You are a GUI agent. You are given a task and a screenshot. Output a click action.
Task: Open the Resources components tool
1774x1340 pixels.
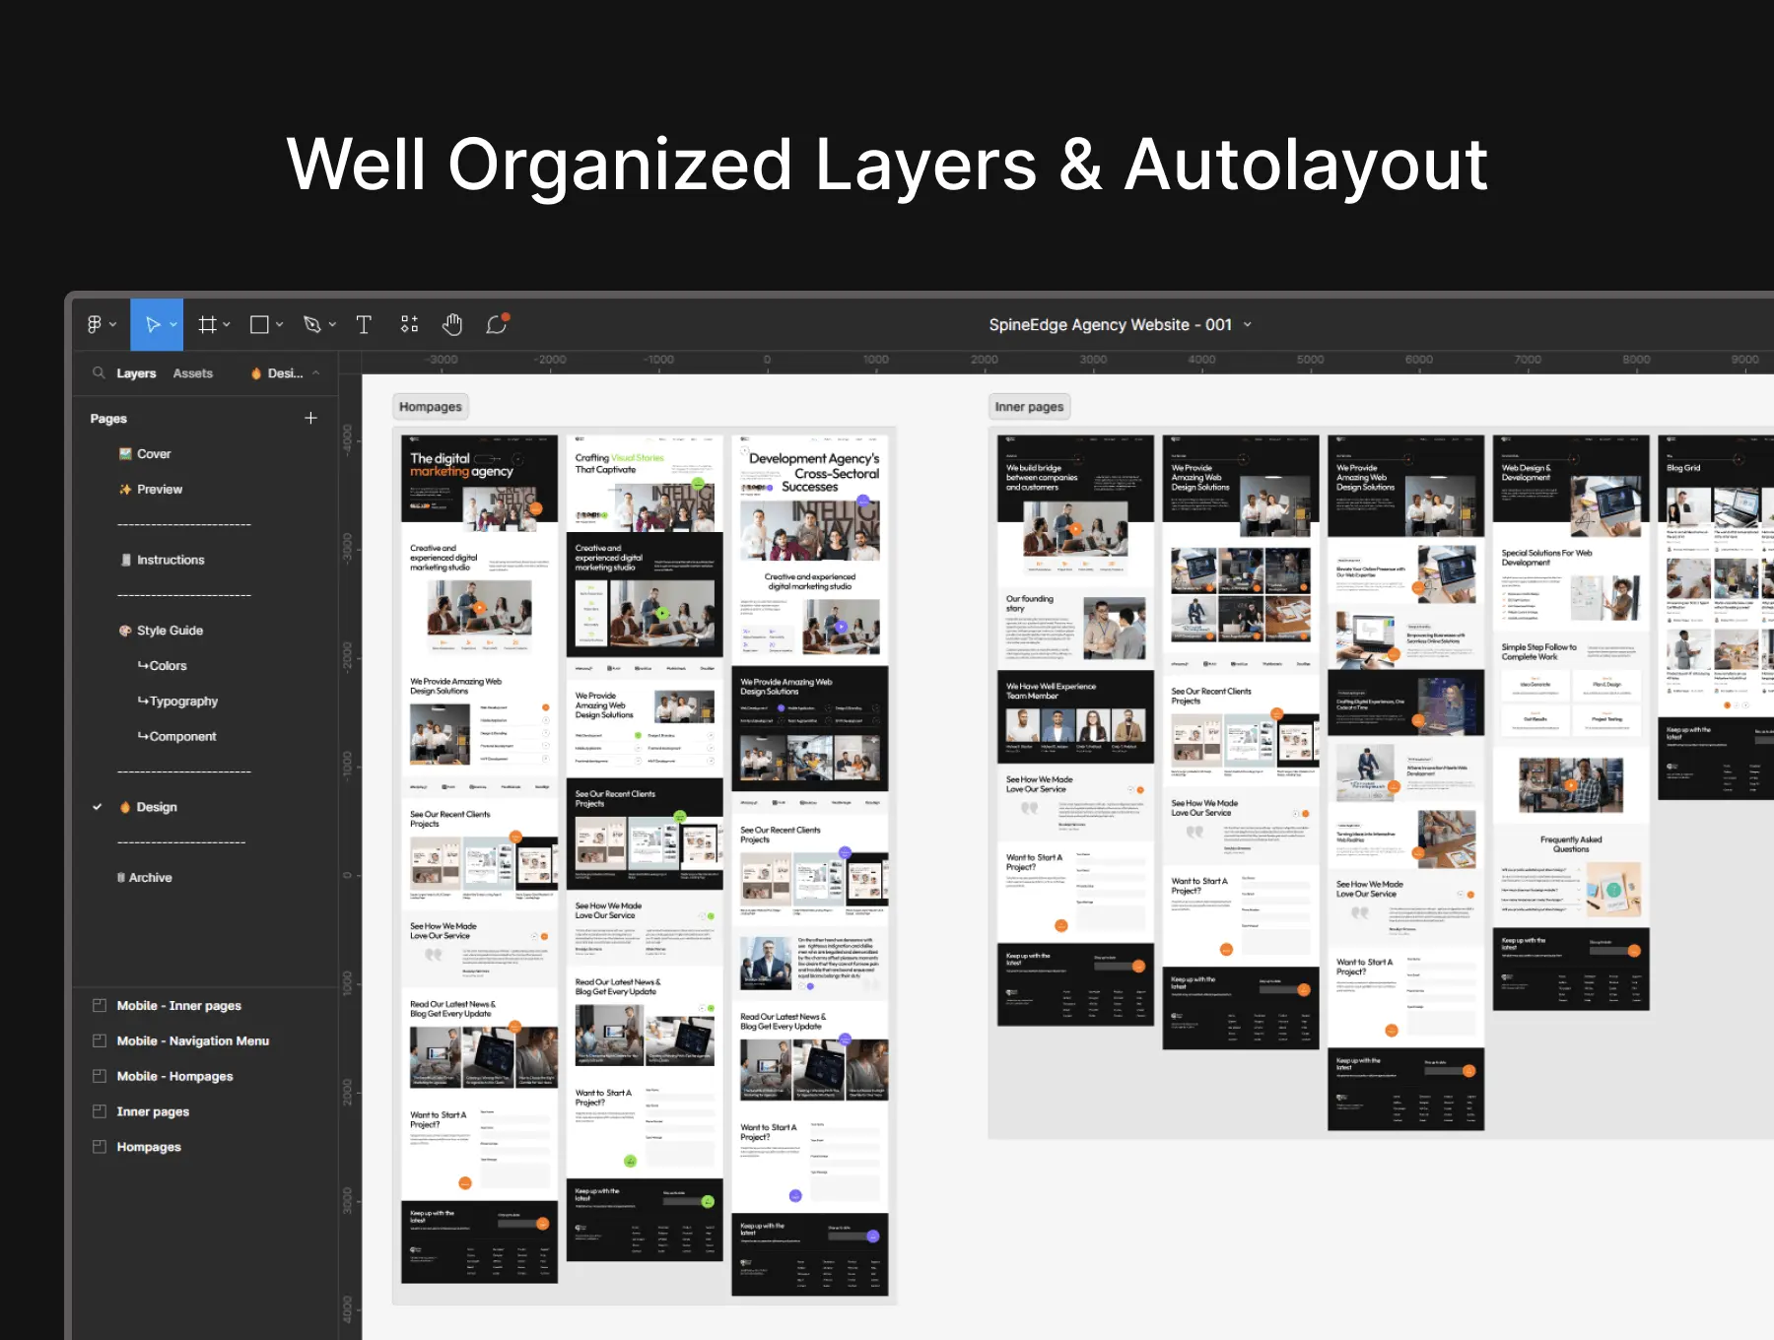(409, 324)
